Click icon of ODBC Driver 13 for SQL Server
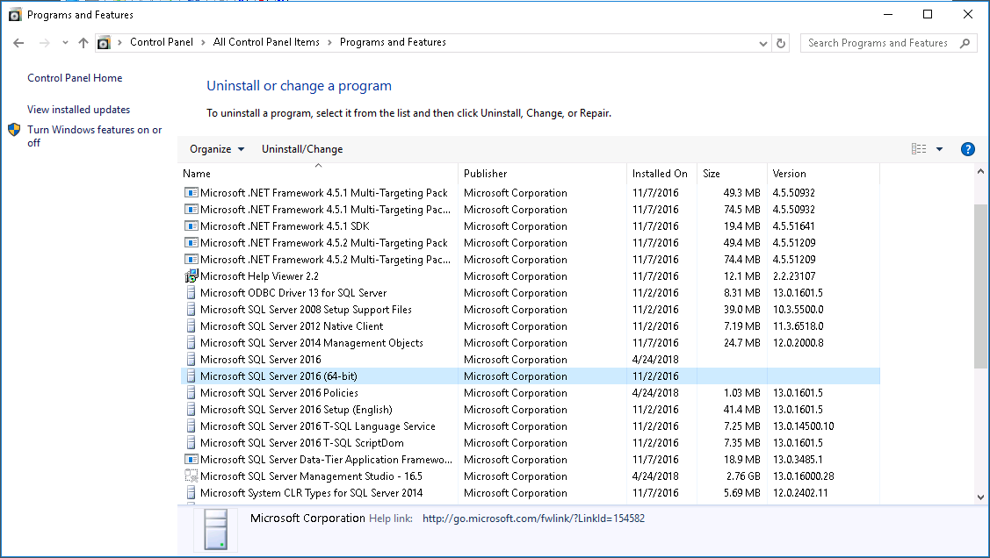Viewport: 990px width, 558px height. [191, 293]
